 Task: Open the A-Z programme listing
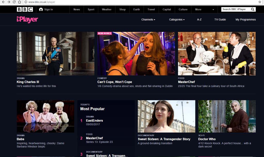[x=199, y=20]
